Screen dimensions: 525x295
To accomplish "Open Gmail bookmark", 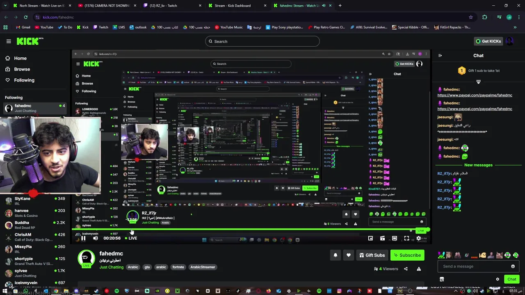I will click(23, 27).
